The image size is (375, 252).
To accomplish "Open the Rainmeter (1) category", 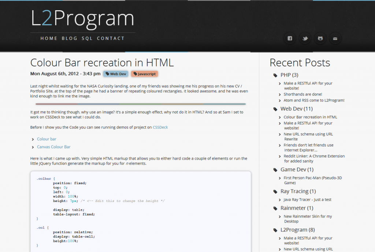I will 297,208.
